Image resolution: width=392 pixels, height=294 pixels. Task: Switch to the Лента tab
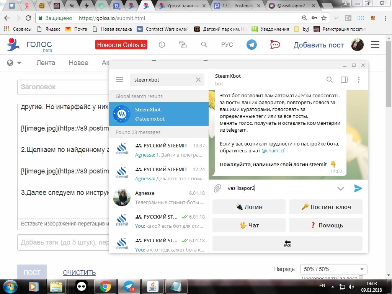(46, 62)
